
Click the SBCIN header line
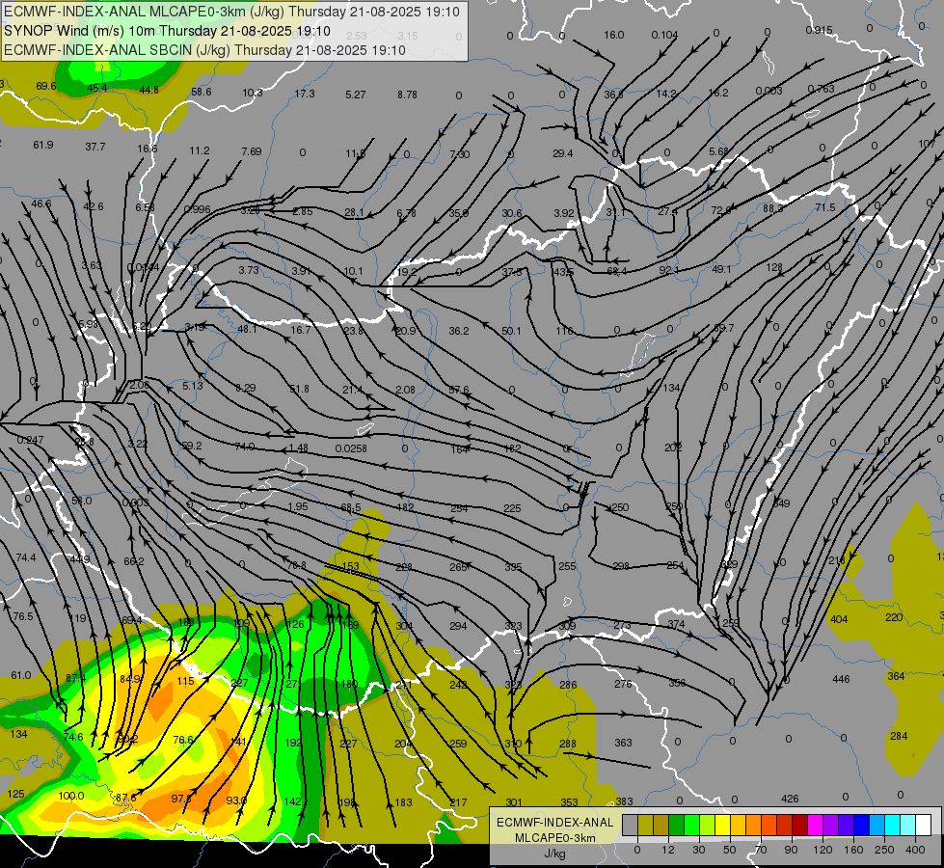[x=204, y=50]
